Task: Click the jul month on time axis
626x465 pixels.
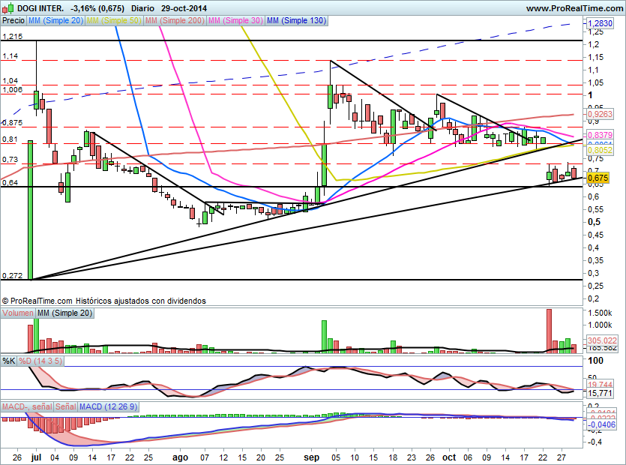Action: (x=36, y=457)
